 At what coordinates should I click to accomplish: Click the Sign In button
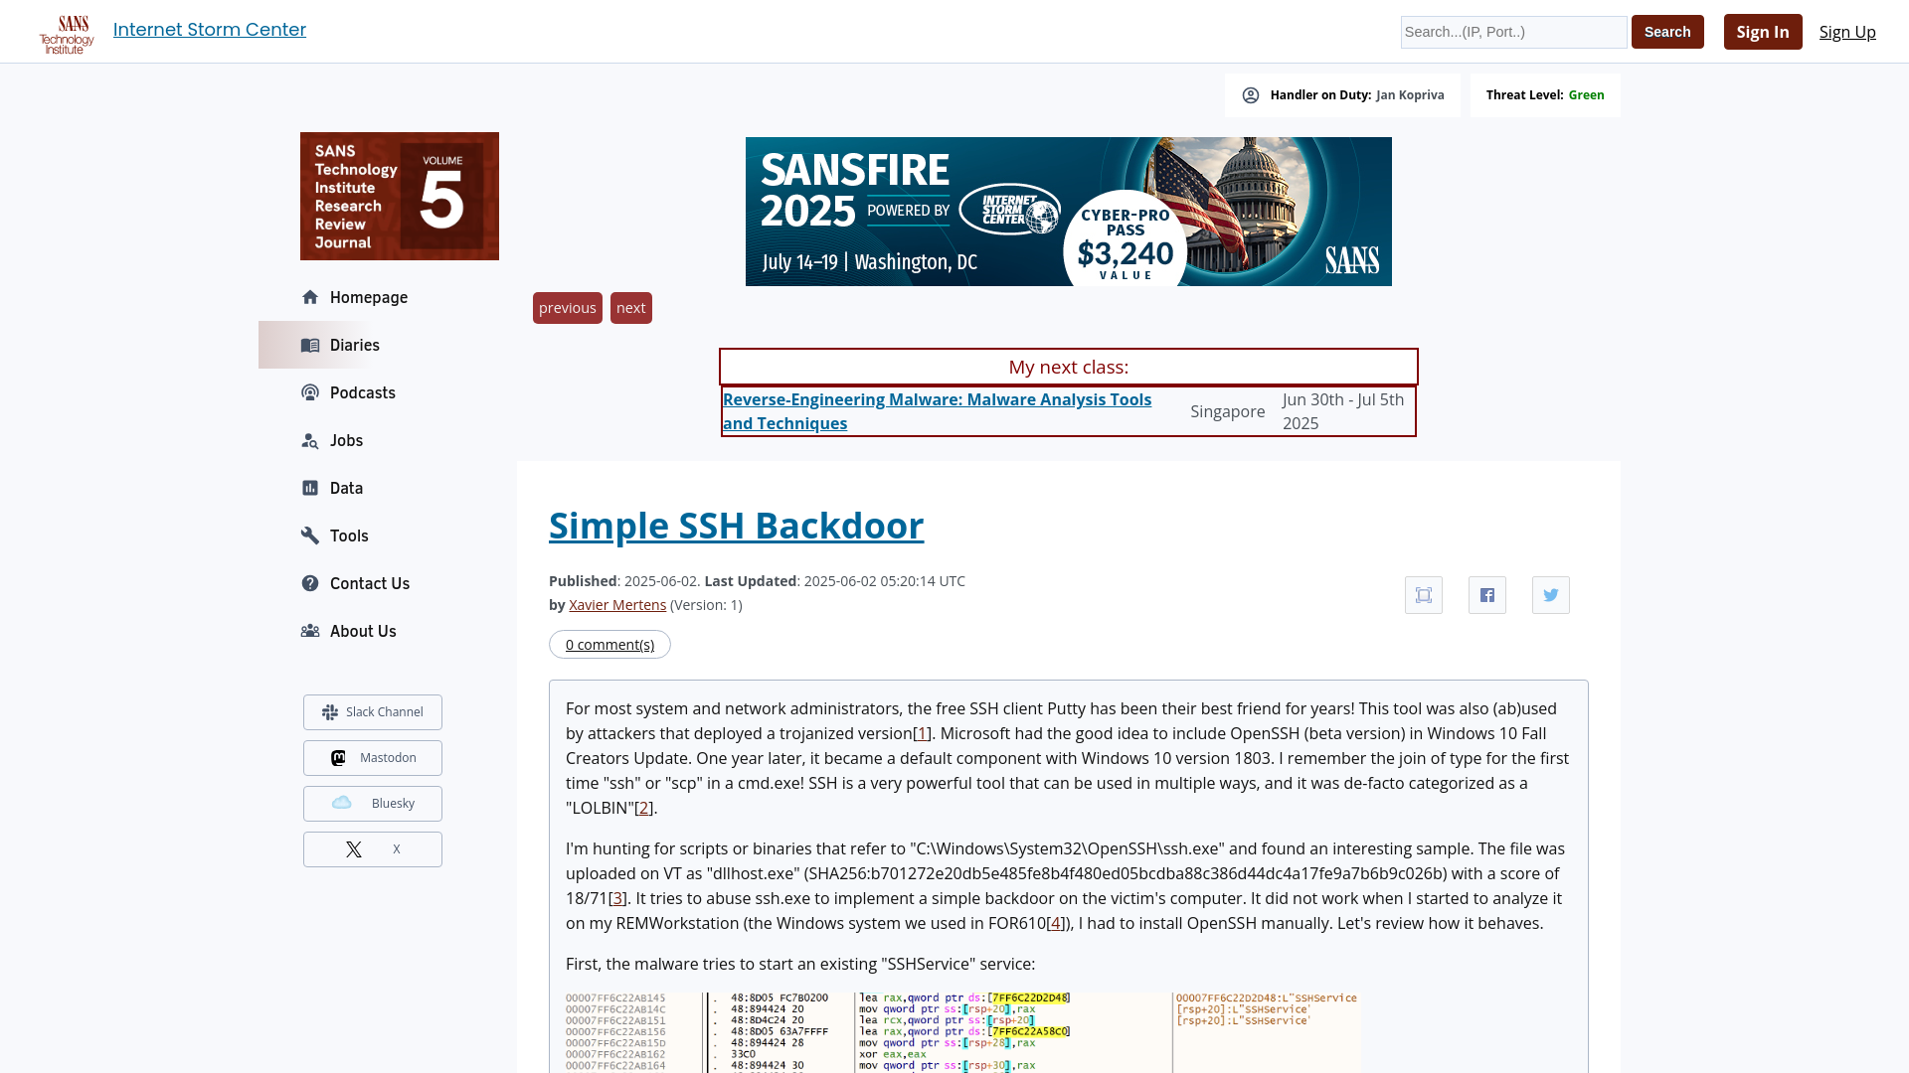coord(1763,32)
